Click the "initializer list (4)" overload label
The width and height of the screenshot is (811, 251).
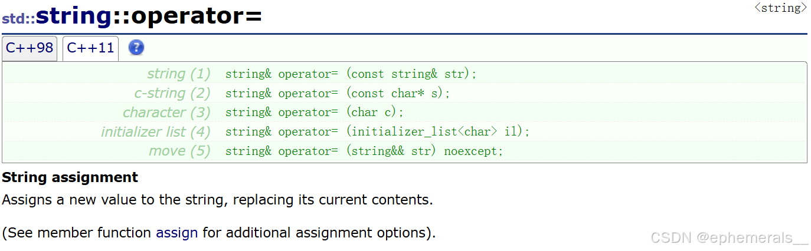[155, 132]
